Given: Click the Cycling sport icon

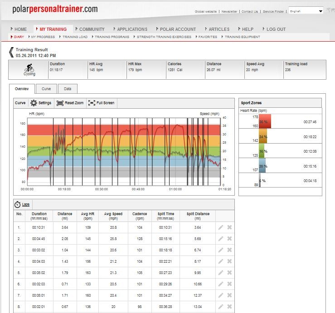Looking at the screenshot, I should pyautogui.click(x=29, y=68).
